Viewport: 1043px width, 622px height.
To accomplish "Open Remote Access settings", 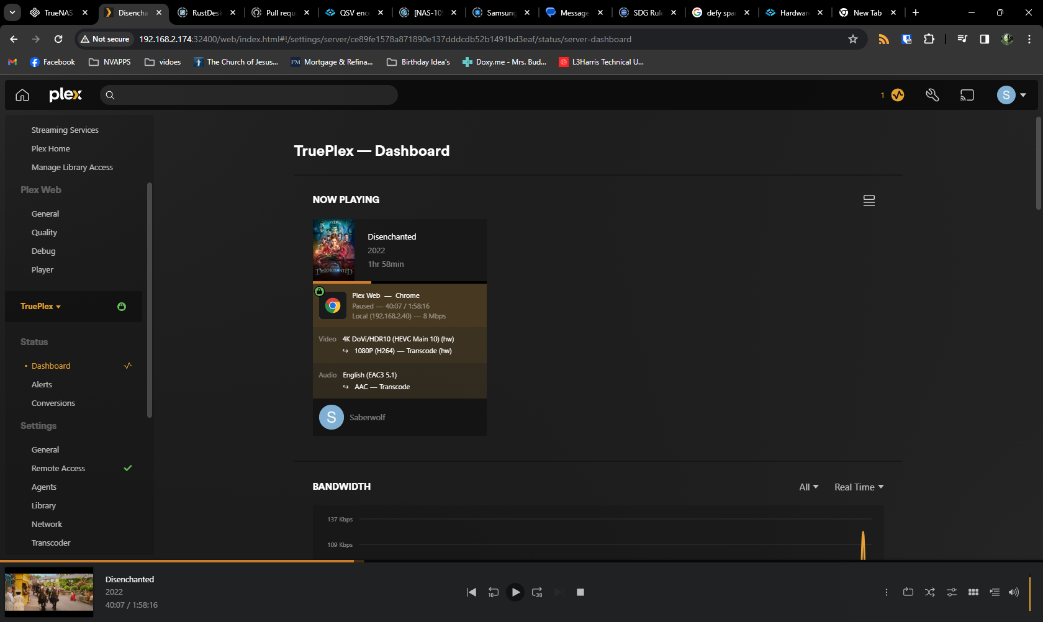I will pyautogui.click(x=58, y=469).
